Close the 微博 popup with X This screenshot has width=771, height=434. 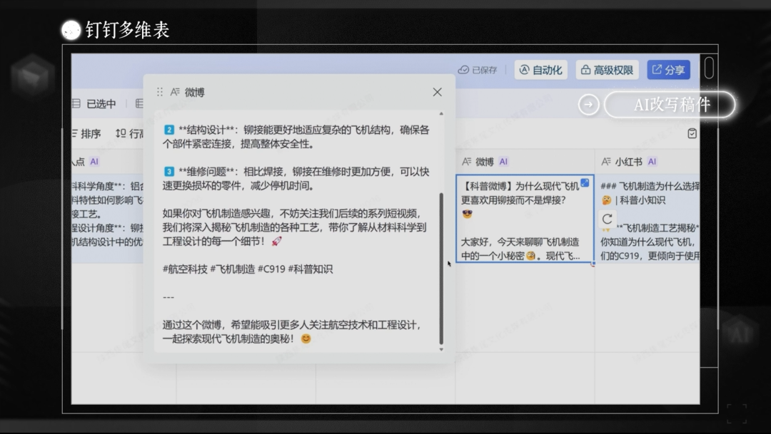(437, 92)
